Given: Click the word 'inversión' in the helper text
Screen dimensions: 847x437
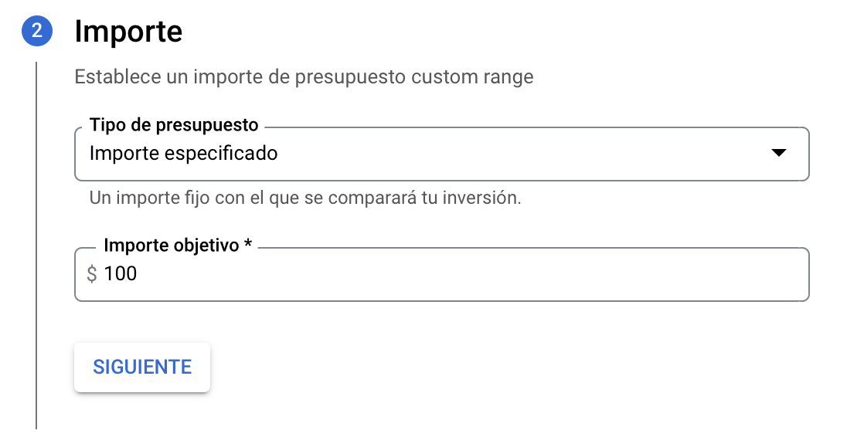Looking at the screenshot, I should pyautogui.click(x=481, y=198).
